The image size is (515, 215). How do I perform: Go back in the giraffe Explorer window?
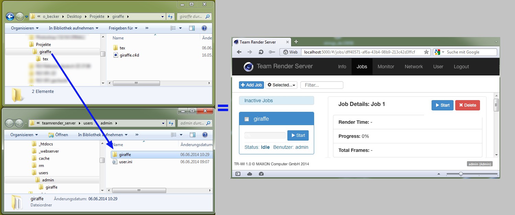click(x=10, y=16)
